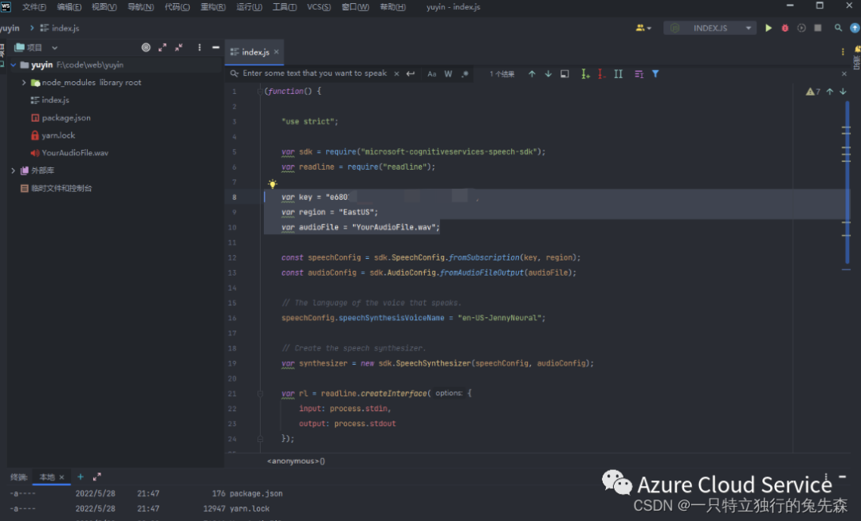Enable regex mode in the search bar
The width and height of the screenshot is (861, 521).
click(x=465, y=73)
